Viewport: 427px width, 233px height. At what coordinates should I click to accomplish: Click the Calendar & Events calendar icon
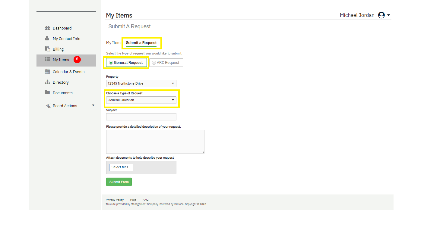click(x=47, y=72)
